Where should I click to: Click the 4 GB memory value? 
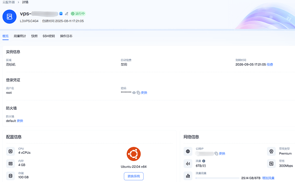click(22, 165)
